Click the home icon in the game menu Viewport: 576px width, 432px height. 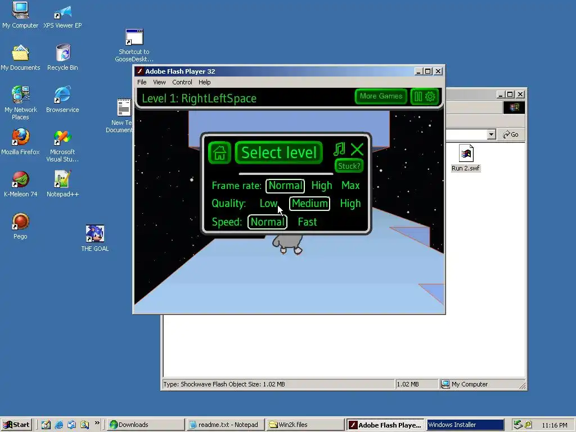(219, 152)
